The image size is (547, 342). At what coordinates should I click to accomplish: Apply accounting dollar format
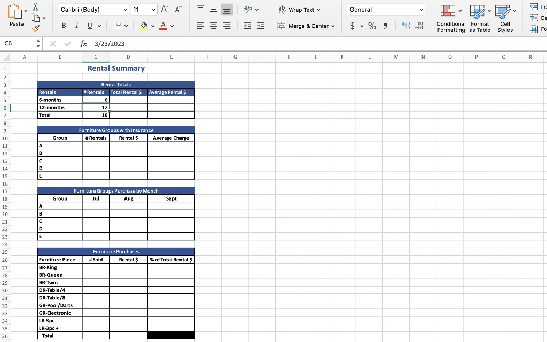pos(353,26)
